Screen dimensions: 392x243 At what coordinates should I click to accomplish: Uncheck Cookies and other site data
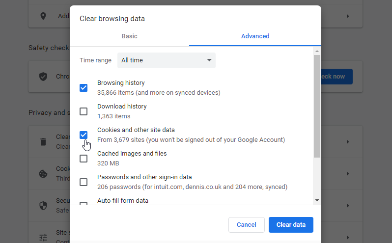[x=84, y=135]
